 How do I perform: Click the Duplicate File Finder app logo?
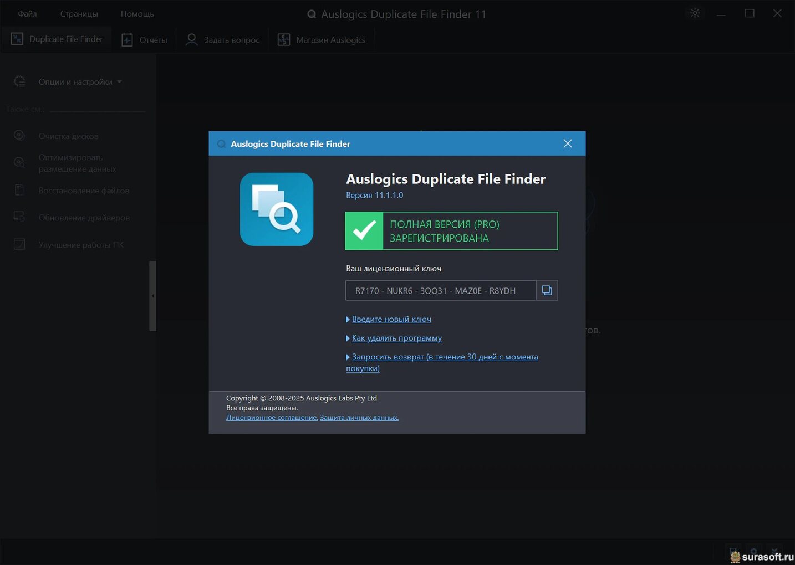tap(276, 209)
